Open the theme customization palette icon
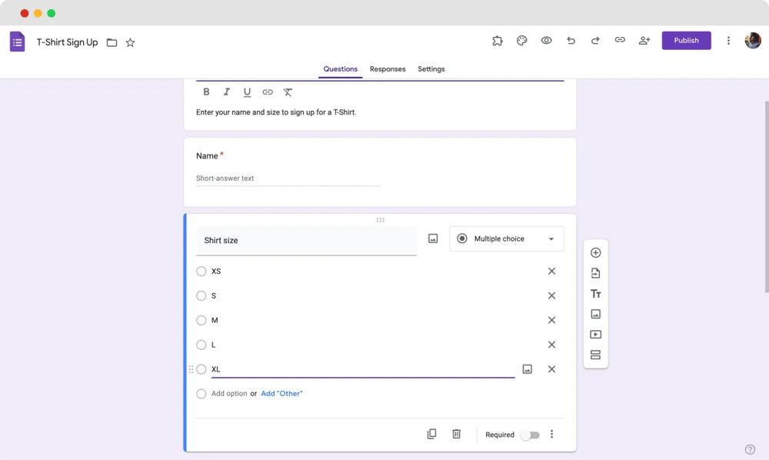 pos(521,41)
